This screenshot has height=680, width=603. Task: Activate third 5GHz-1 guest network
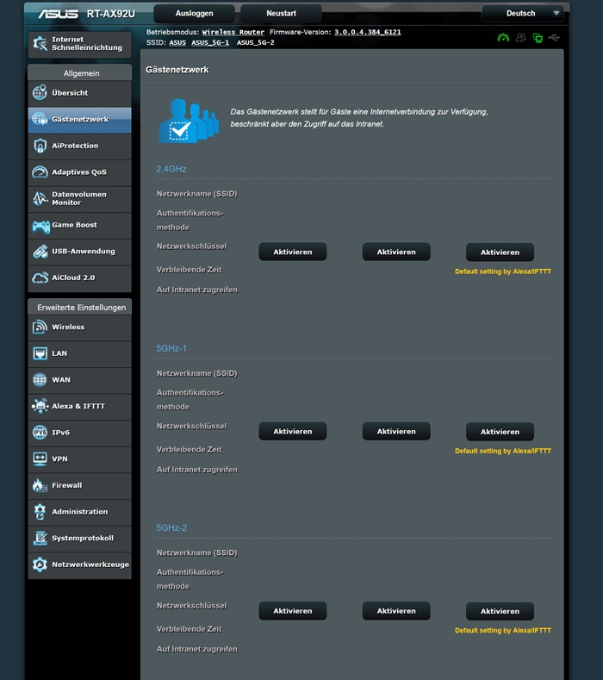500,432
